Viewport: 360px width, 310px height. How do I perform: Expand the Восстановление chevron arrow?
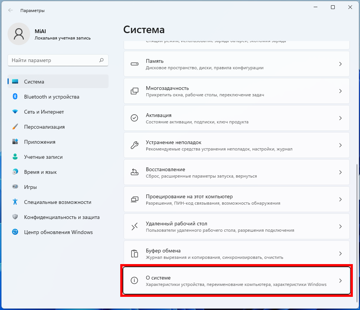click(340, 172)
